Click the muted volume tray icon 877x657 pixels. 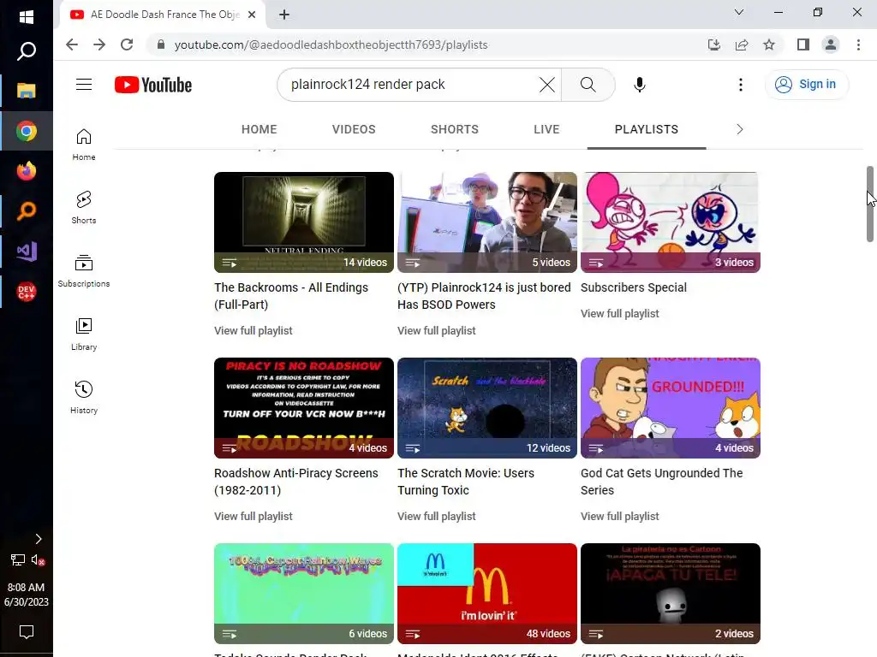tap(38, 559)
